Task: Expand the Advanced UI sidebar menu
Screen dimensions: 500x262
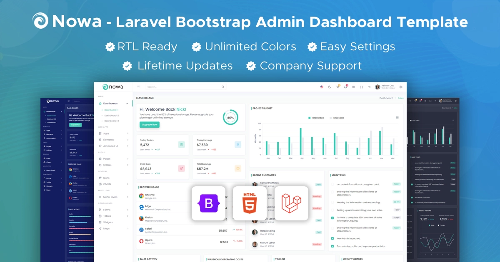Action: pyautogui.click(x=114, y=146)
